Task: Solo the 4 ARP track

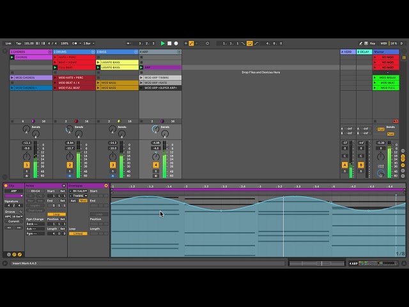Action: point(156,171)
